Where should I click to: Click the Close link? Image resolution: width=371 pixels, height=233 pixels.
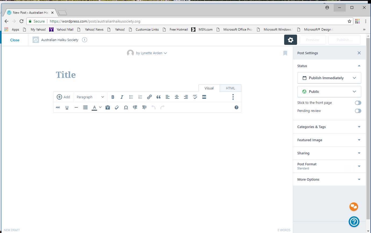tap(15, 40)
